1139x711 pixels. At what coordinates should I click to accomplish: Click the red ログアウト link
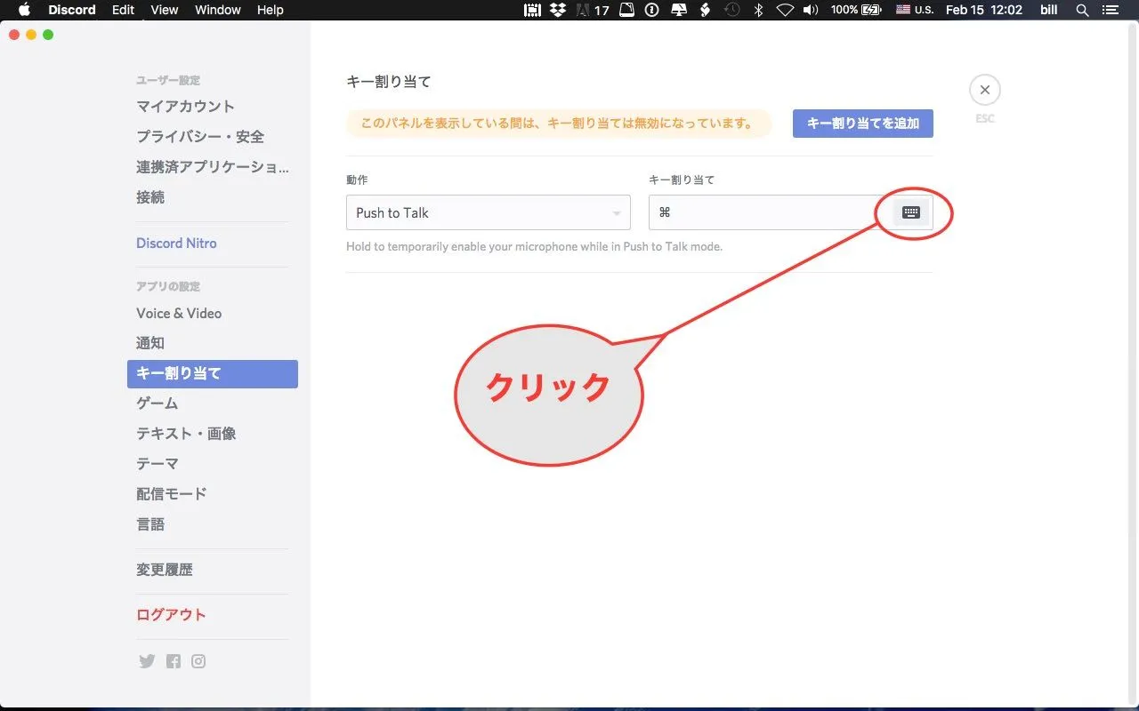coord(171,615)
